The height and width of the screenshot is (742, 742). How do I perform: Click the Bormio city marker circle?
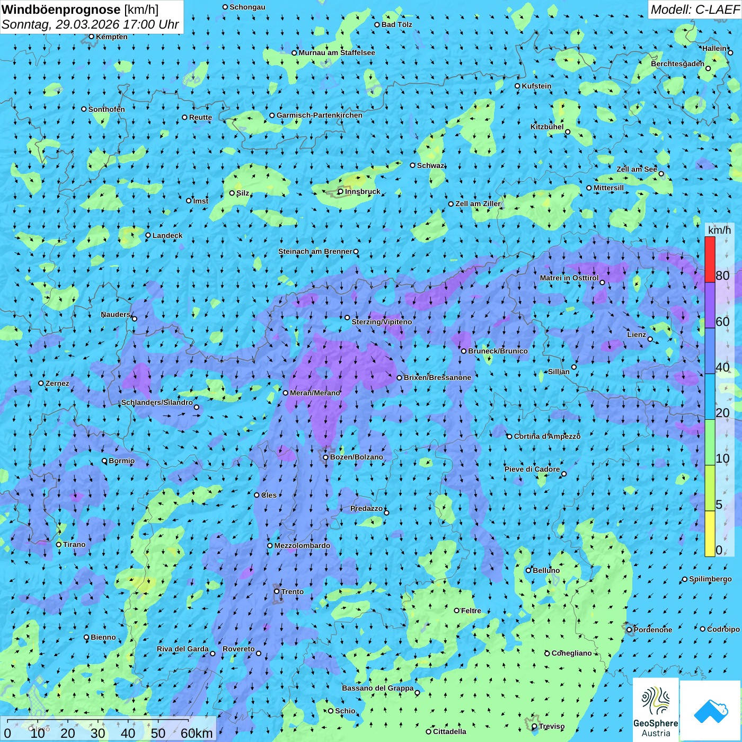[x=104, y=461]
